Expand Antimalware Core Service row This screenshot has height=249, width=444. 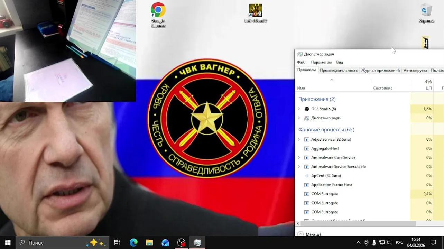coord(299,157)
